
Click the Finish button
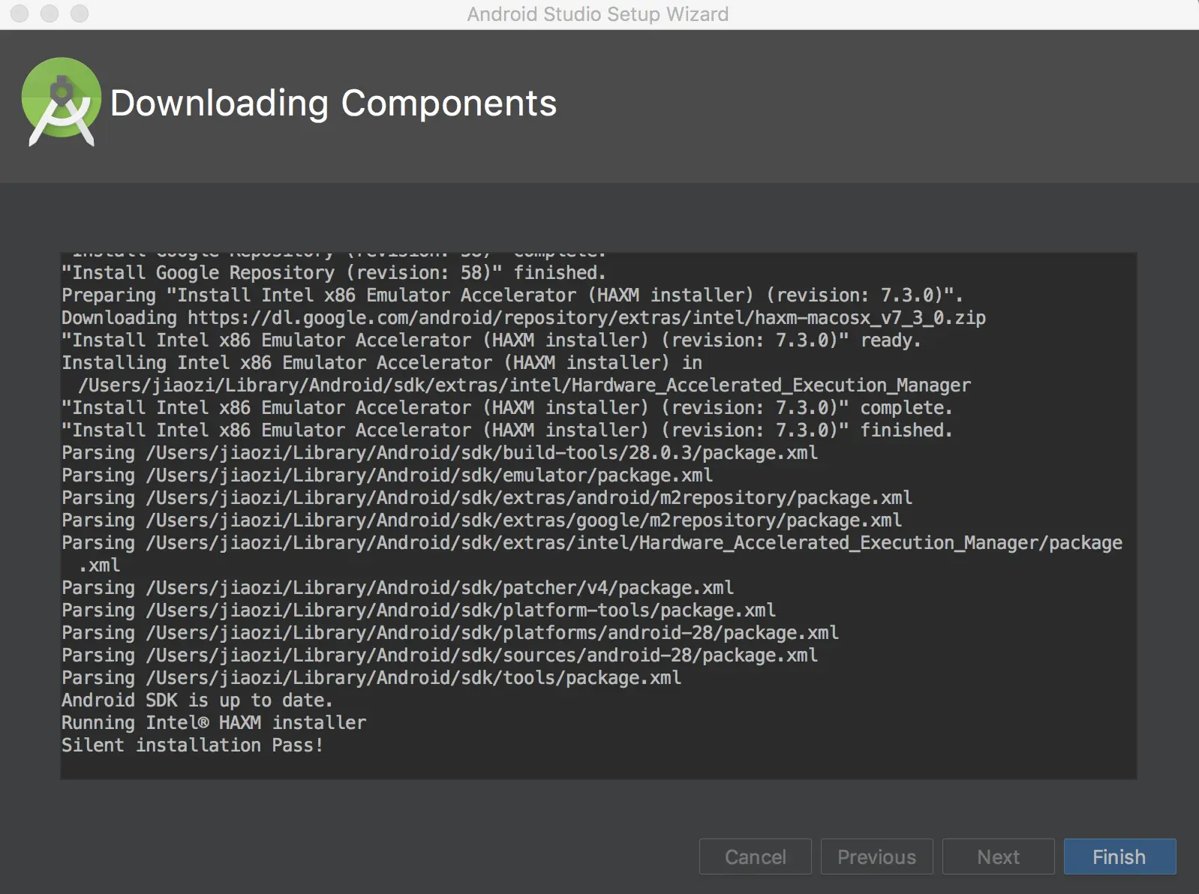click(1119, 856)
